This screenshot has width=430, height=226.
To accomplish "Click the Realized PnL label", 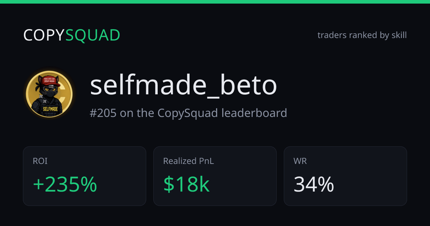I will (188, 161).
